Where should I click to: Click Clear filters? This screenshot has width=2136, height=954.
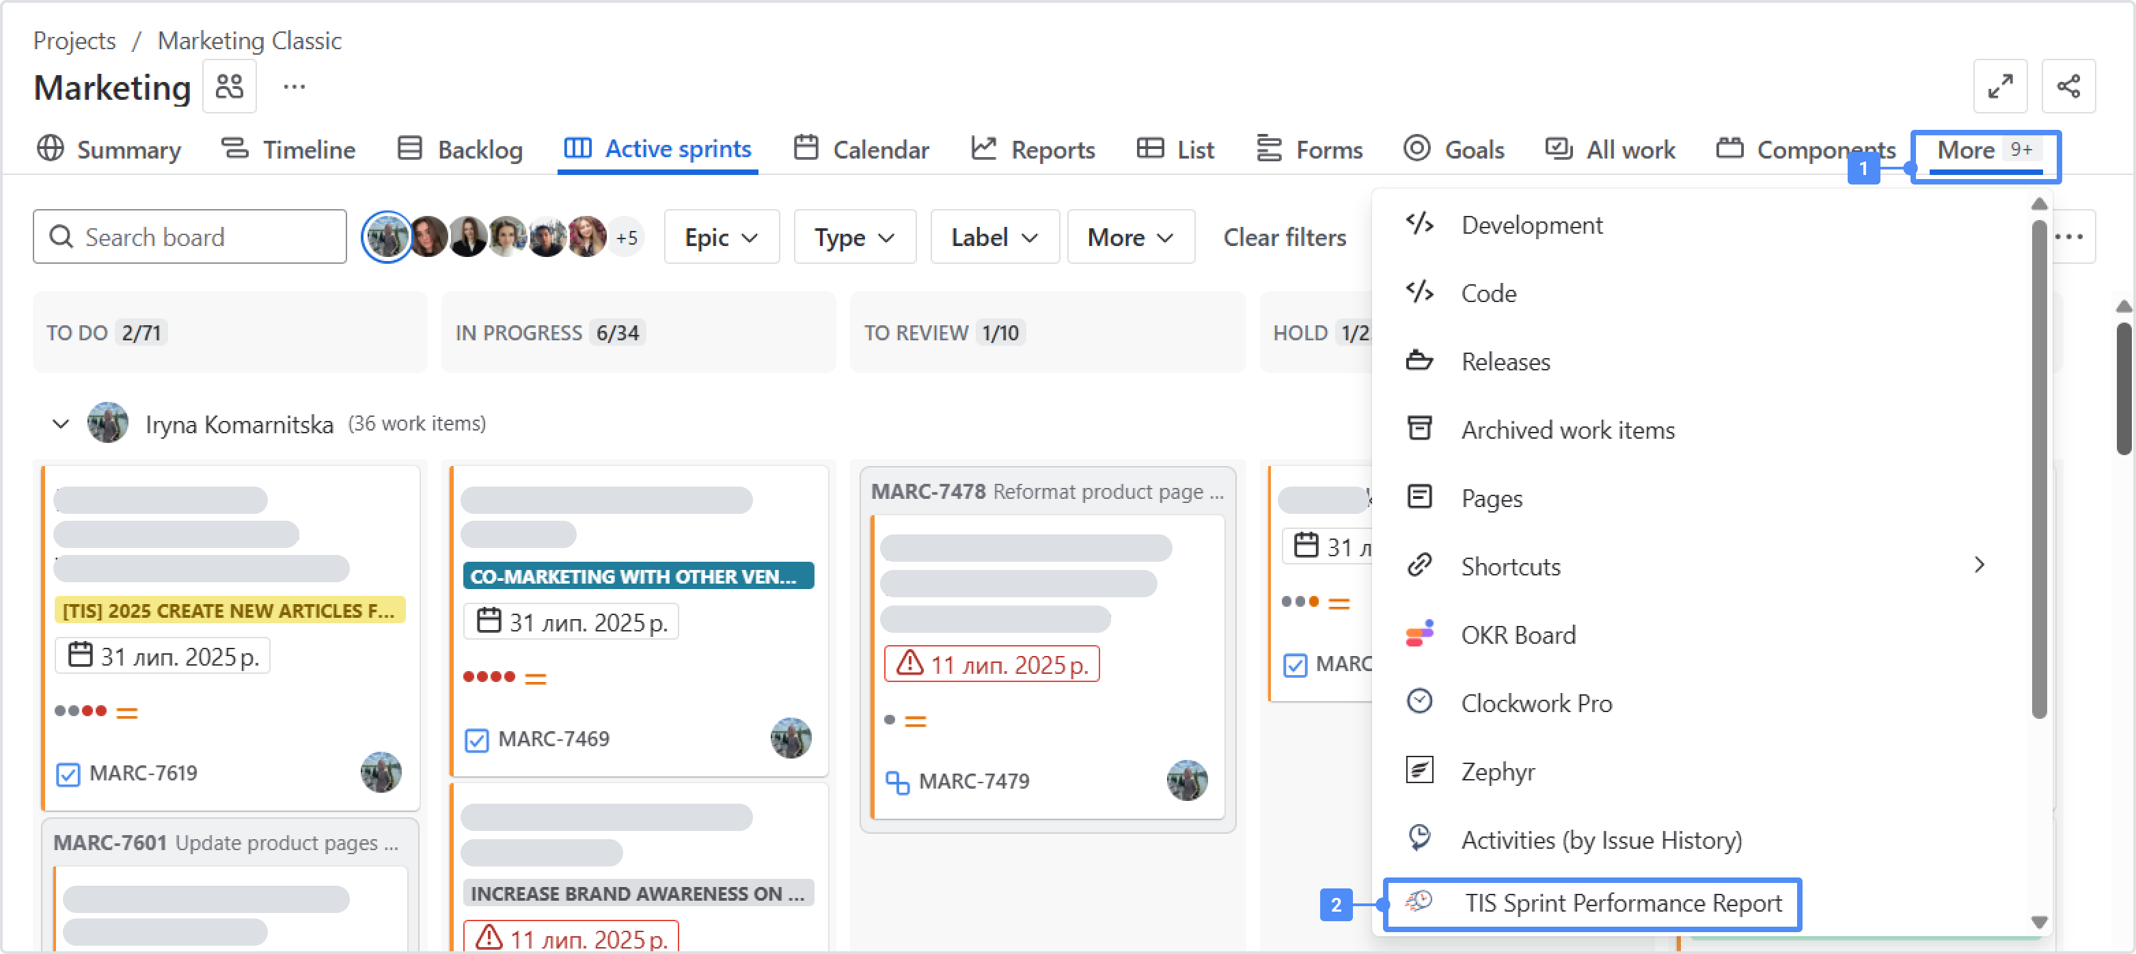[x=1284, y=237]
